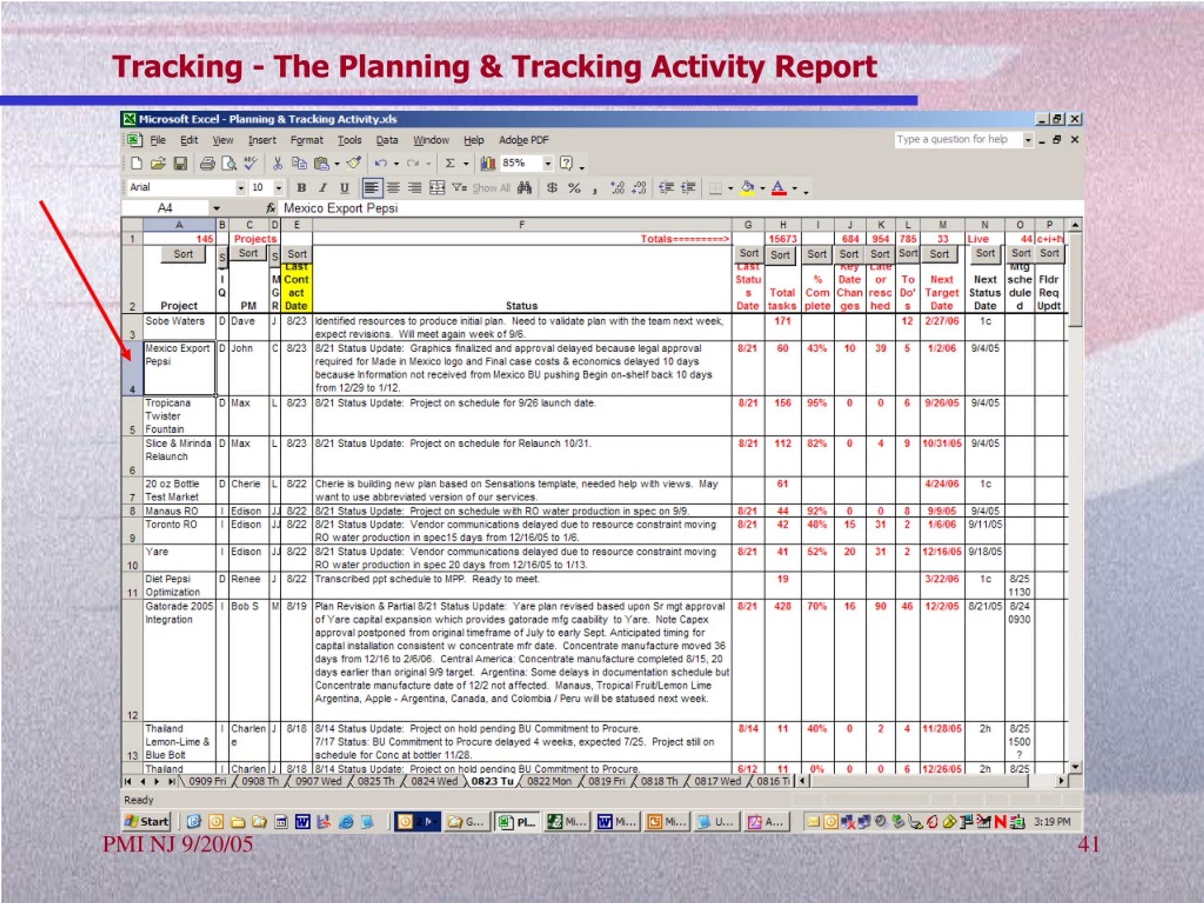Viewport: 1204px width, 903px height.
Task: Click Decrease Decimal icon
Action: 639,188
